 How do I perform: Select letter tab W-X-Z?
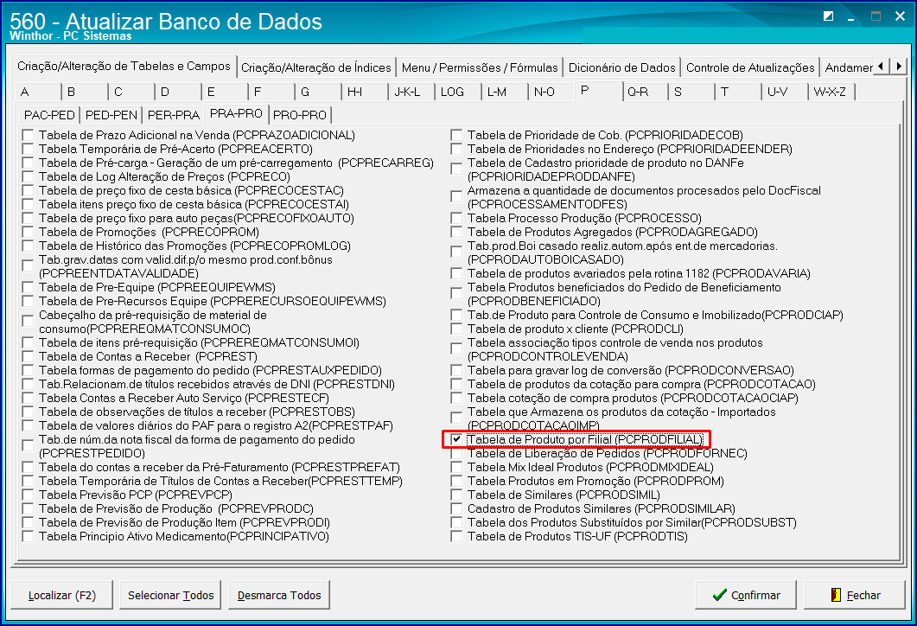click(832, 92)
